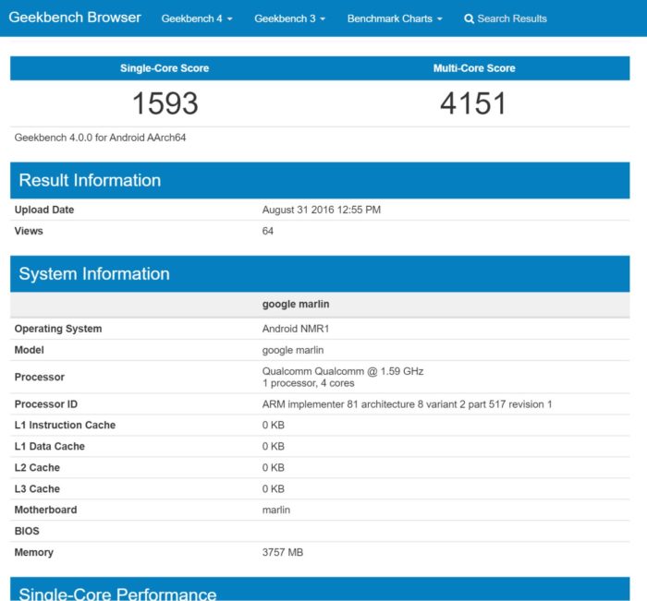Click the Processor ID label
Screen dimensions: 647x601
pyautogui.click(x=46, y=404)
